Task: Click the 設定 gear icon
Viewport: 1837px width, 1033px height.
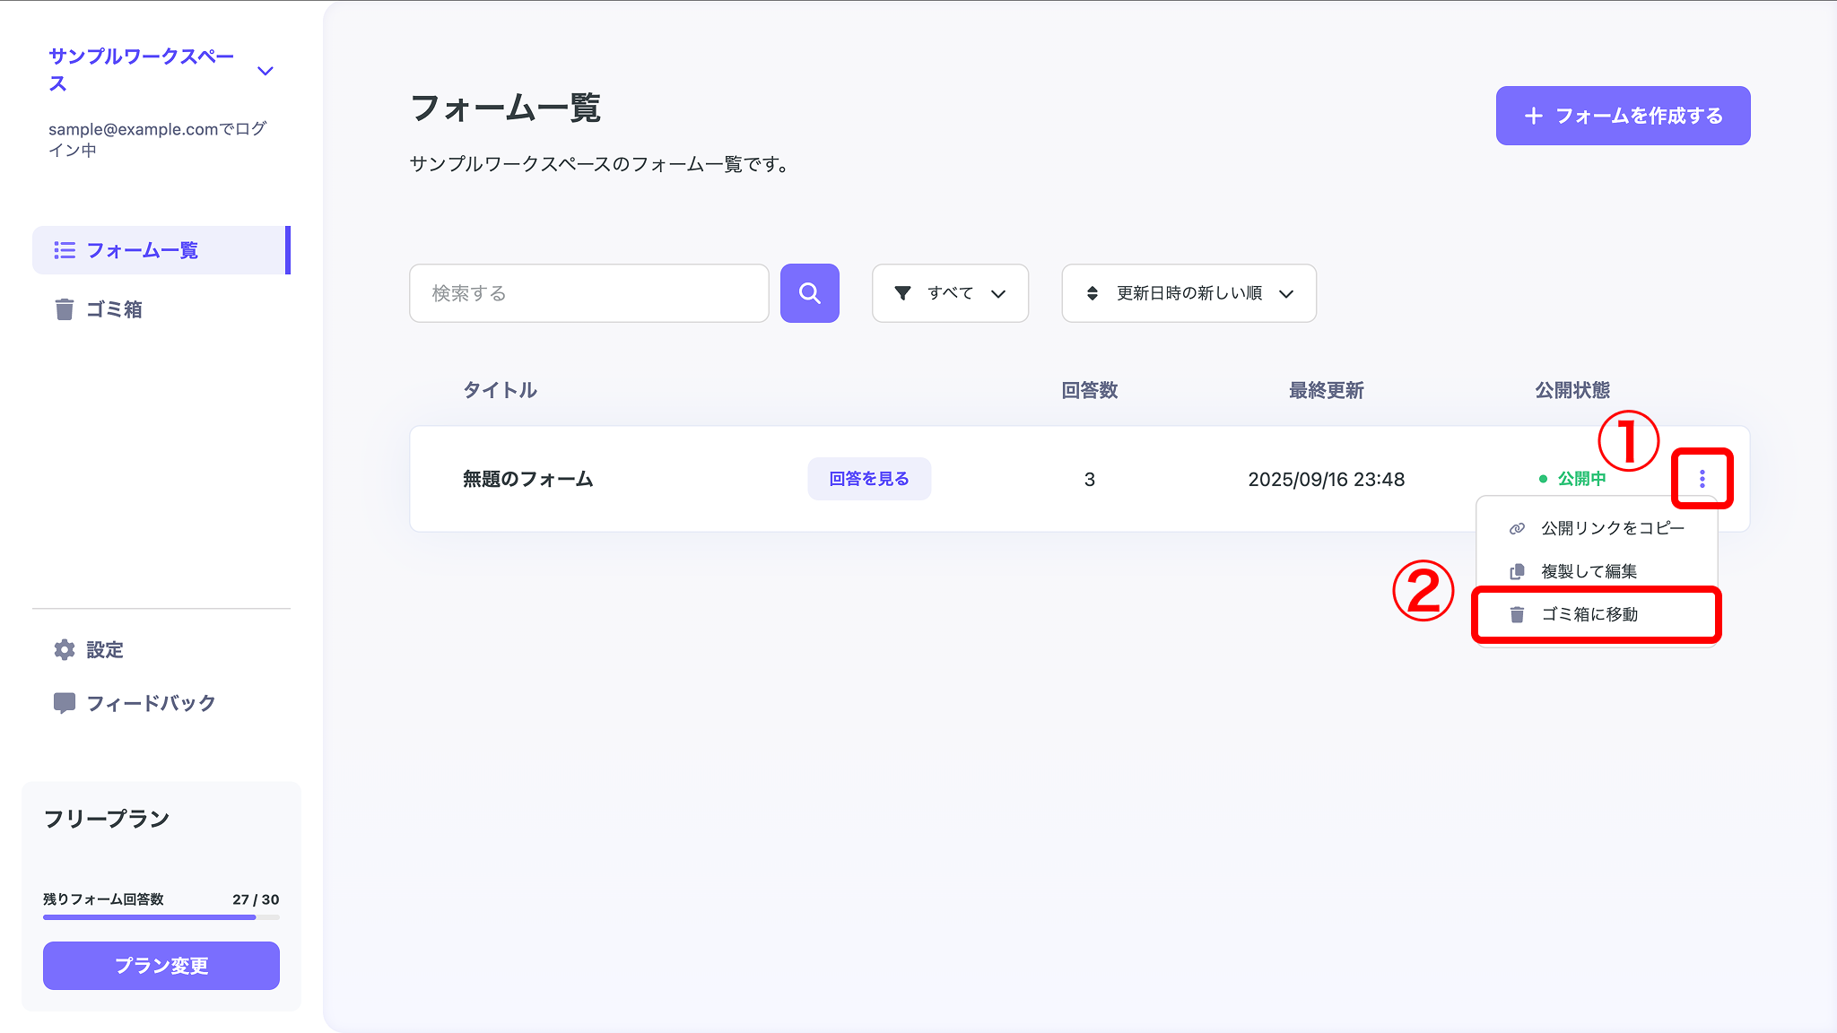Action: coord(64,649)
